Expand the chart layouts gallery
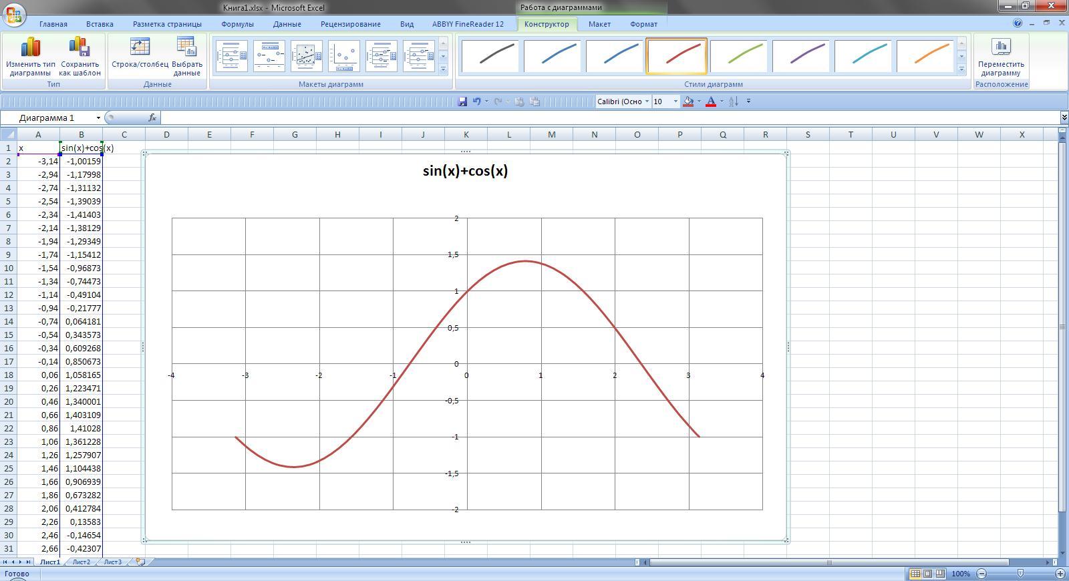 click(443, 69)
